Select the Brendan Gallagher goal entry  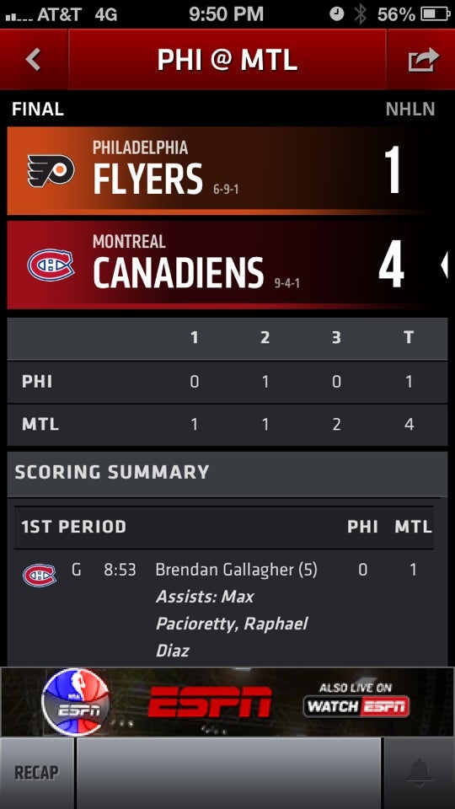point(224,608)
